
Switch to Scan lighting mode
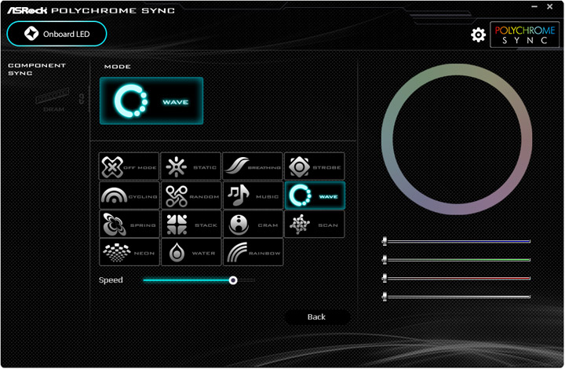(315, 224)
